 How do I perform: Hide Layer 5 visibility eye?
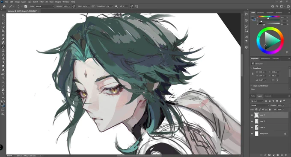coord(252,115)
